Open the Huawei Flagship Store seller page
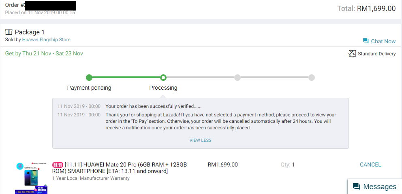 tap(46, 40)
